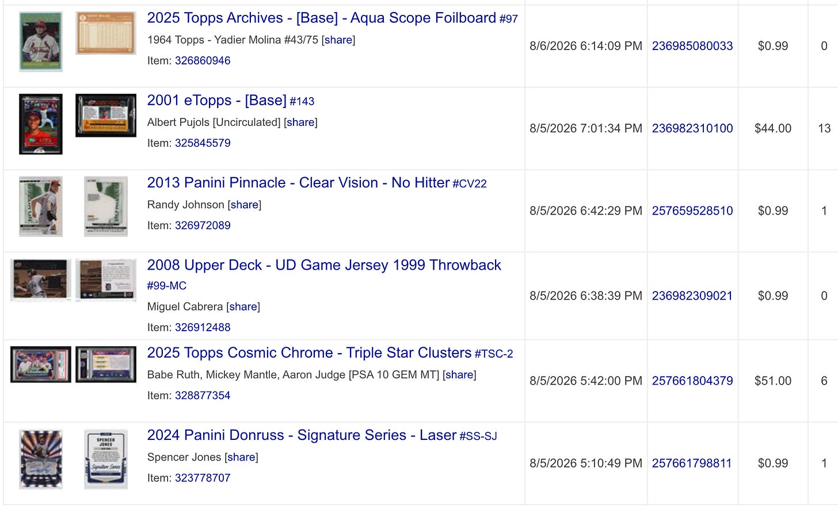Open item number 326860946

tap(203, 60)
